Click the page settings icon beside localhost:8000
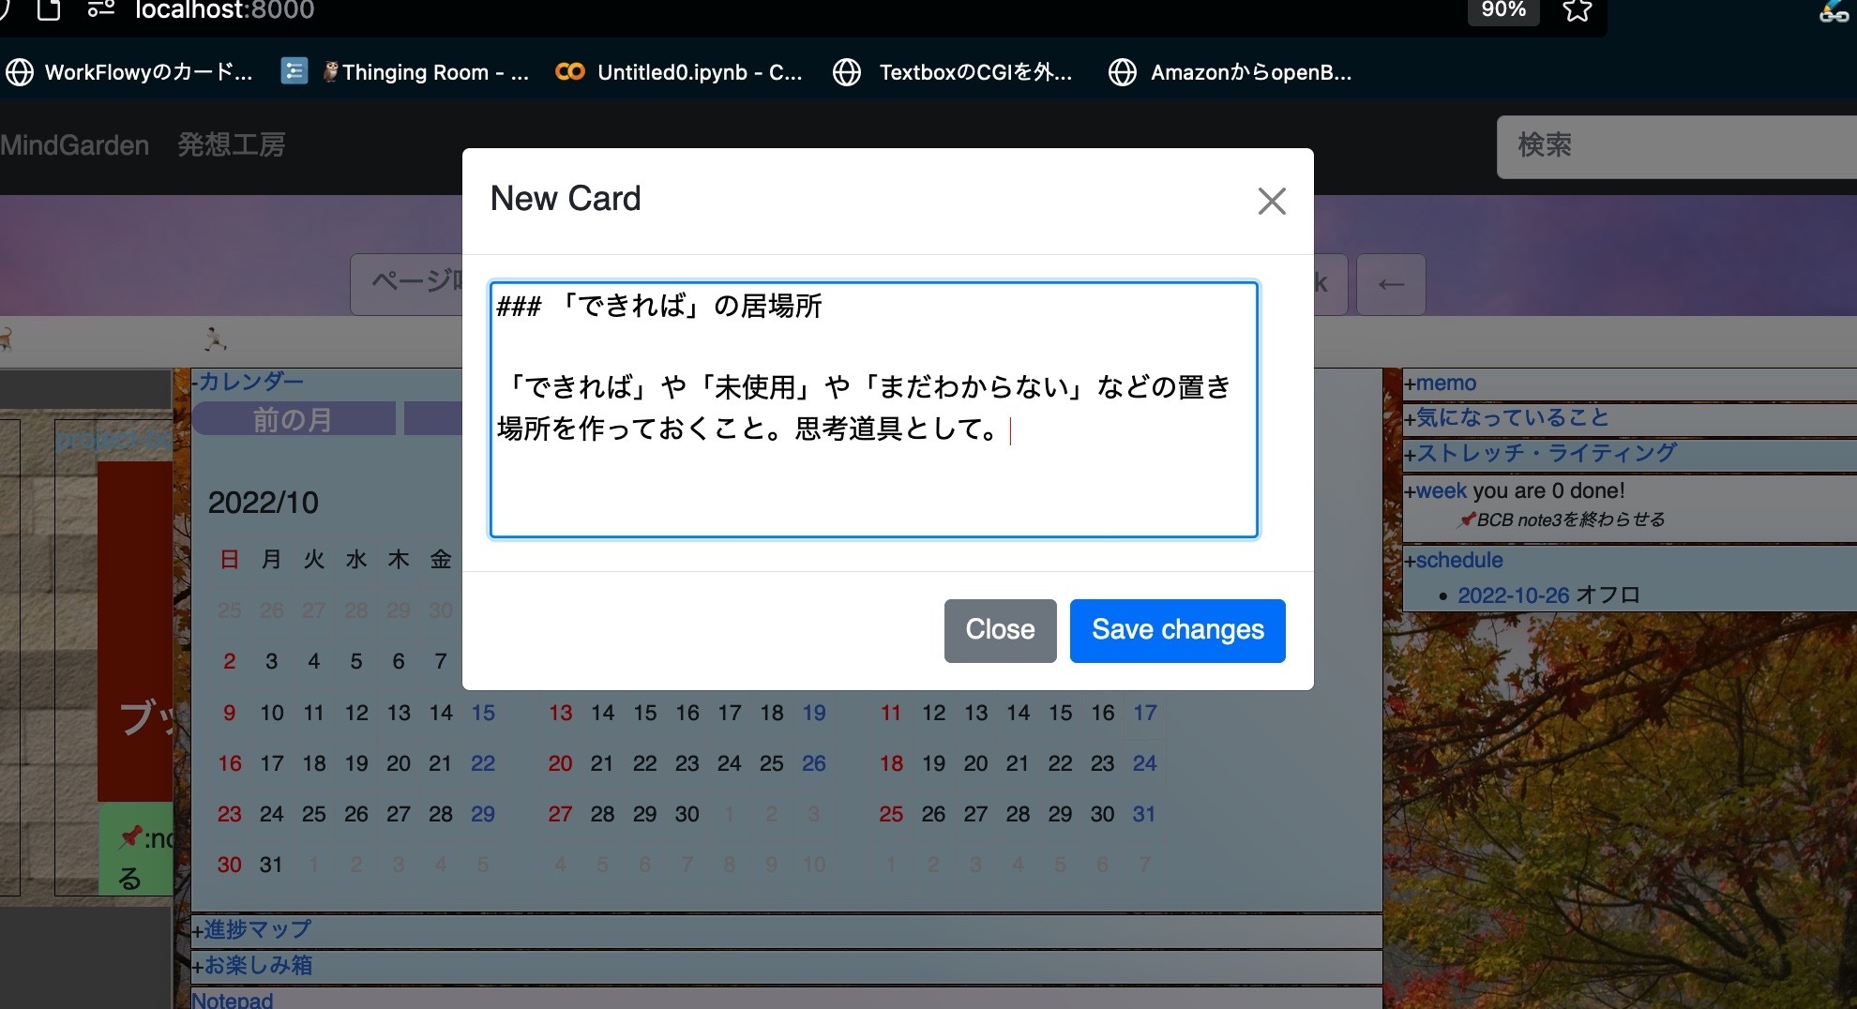Image resolution: width=1857 pixels, height=1009 pixels. point(99,11)
